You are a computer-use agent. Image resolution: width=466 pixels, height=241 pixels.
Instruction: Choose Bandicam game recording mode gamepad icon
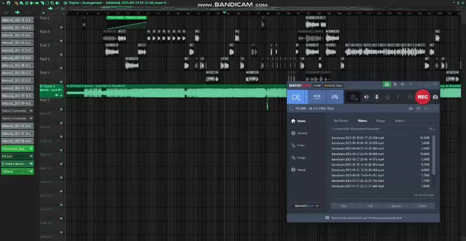335,97
